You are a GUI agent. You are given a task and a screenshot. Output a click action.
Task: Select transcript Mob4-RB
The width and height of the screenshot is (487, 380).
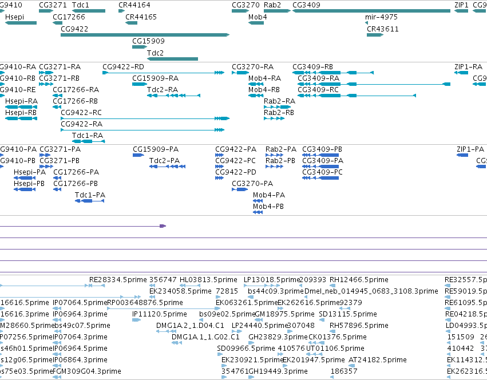coord(256,96)
